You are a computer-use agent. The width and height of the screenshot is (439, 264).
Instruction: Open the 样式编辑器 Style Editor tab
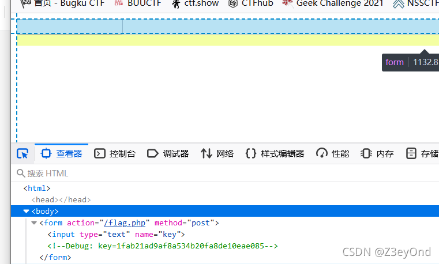click(275, 153)
